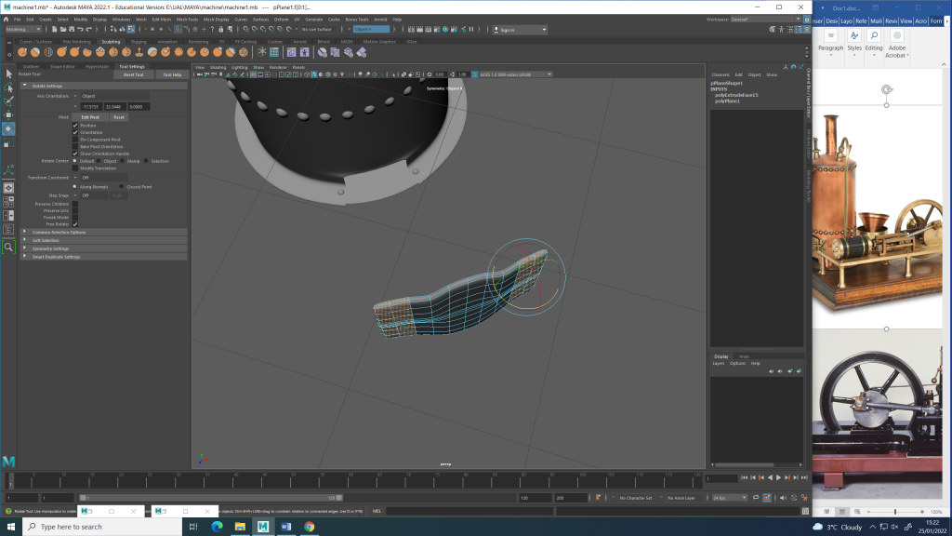
Task: Click the Select tool arrow icon
Action: (8, 74)
